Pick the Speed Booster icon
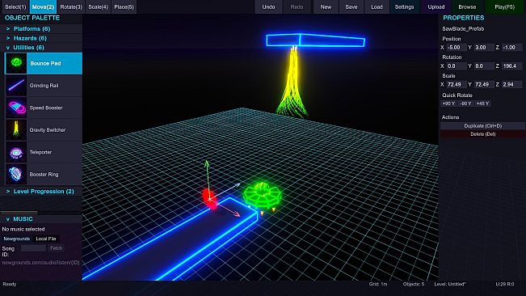526x296 pixels. tap(16, 108)
